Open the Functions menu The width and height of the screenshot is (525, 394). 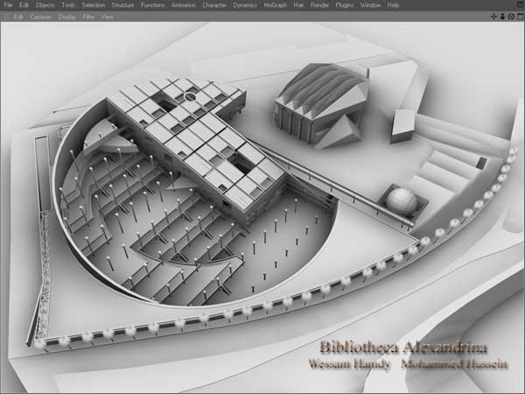click(x=153, y=5)
